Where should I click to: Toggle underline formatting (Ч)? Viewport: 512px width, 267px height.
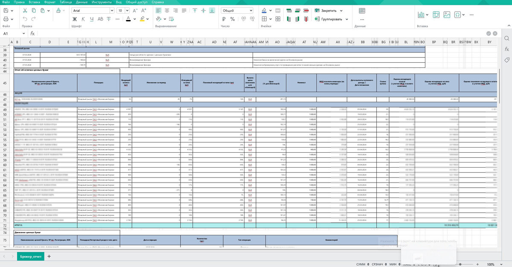point(92,19)
